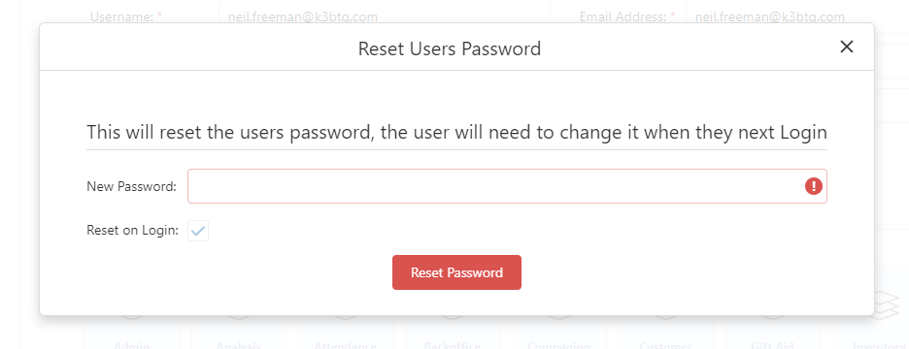
Task: Click the Username field behind the dialog
Action: click(385, 13)
